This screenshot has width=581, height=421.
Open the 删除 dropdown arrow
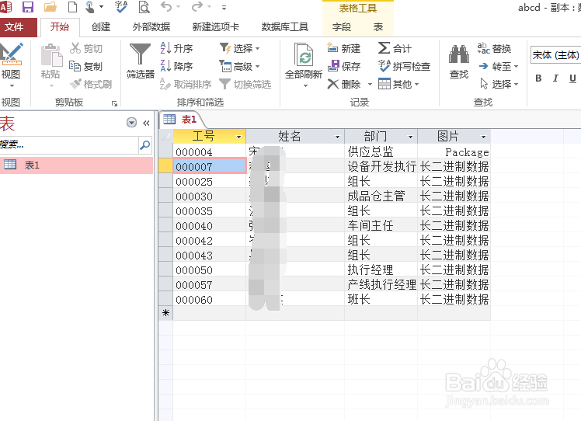(370, 85)
